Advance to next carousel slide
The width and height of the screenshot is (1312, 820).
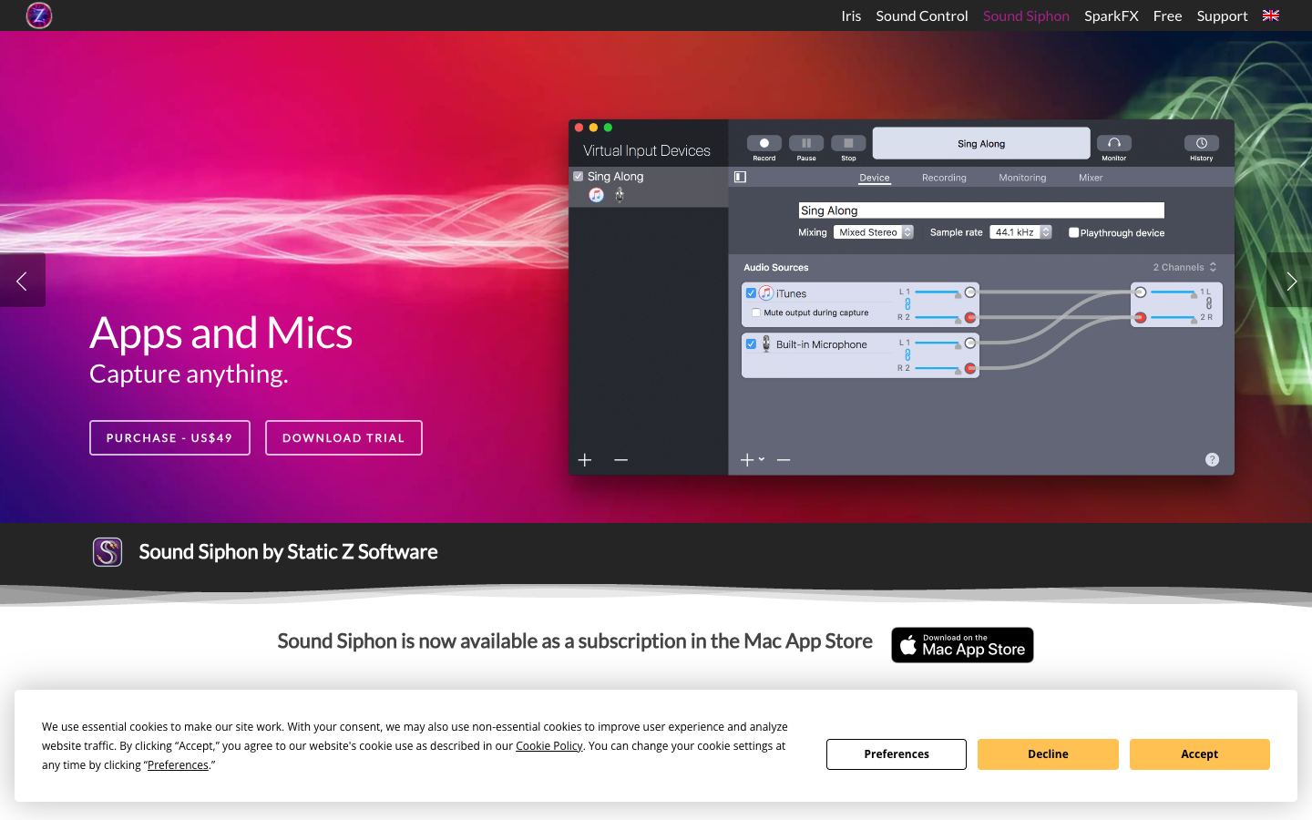tap(1289, 281)
